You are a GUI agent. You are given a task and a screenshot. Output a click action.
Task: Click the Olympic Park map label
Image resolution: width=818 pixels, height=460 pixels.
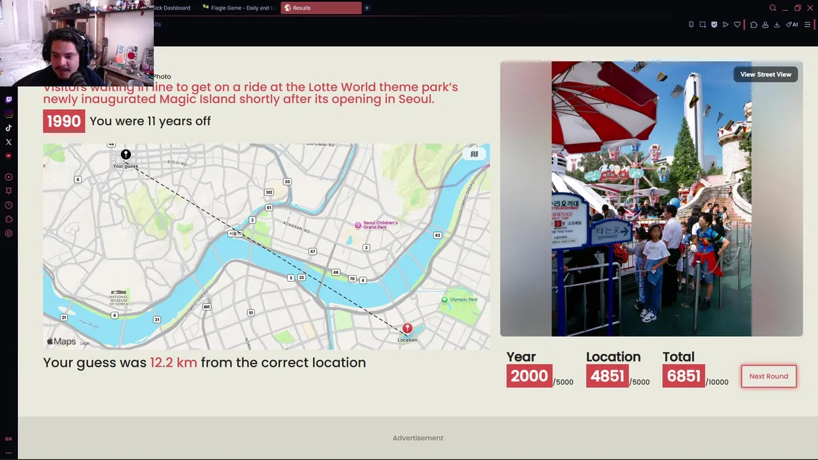460,300
